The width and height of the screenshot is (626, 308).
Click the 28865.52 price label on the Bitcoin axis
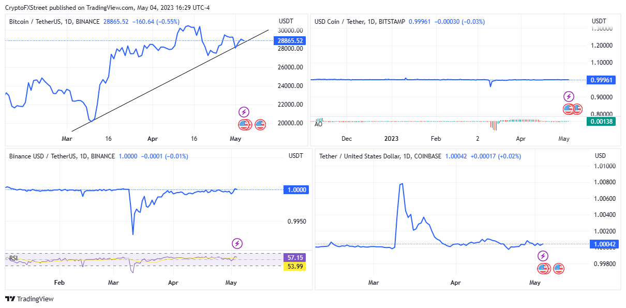point(290,40)
